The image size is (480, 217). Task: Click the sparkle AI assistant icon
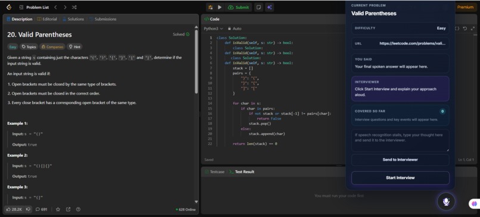click(269, 7)
